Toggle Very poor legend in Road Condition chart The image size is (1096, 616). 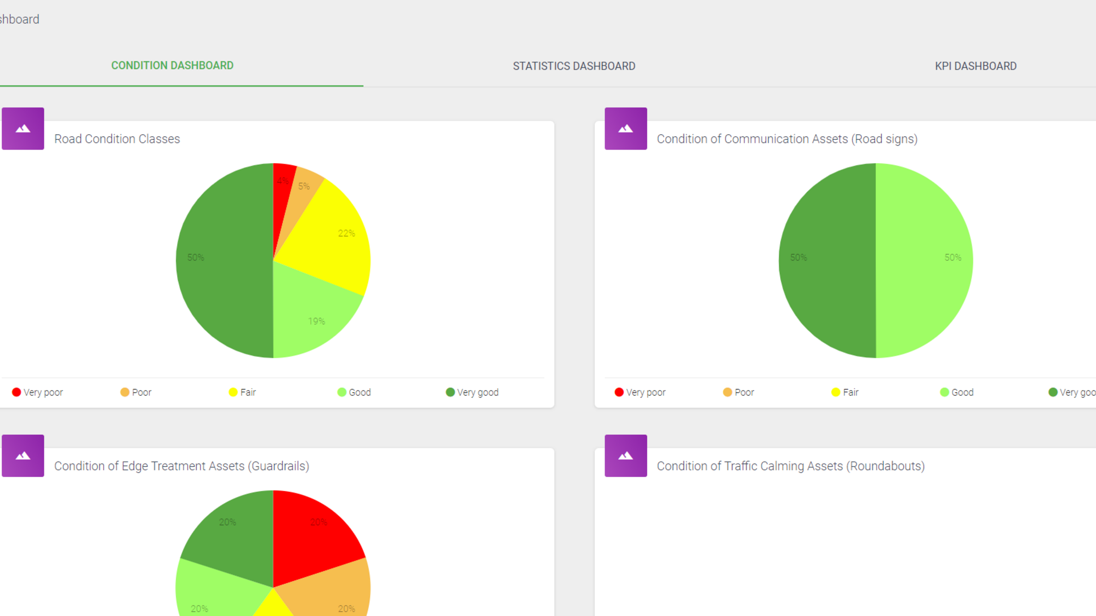click(37, 392)
